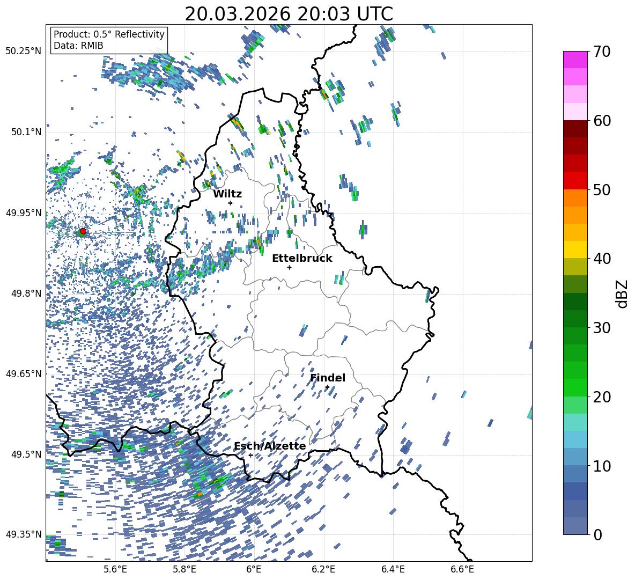Click the Wiltz town label
The height and width of the screenshot is (580, 635).
[x=227, y=194]
